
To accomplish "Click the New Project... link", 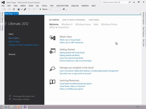I will (x=14, y=38).
